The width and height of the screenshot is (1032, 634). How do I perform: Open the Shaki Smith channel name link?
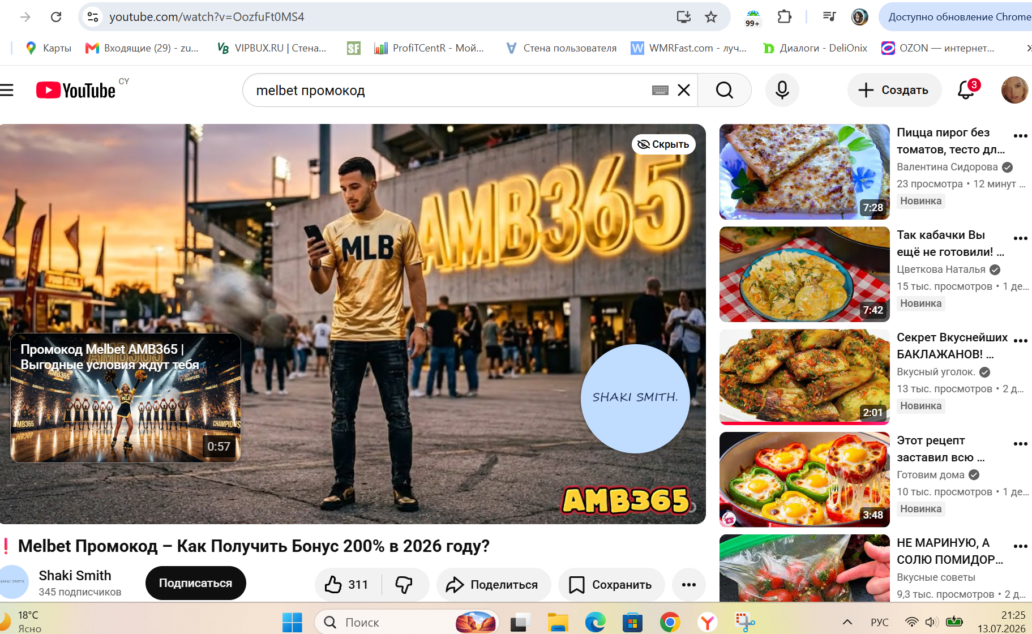pyautogui.click(x=75, y=575)
